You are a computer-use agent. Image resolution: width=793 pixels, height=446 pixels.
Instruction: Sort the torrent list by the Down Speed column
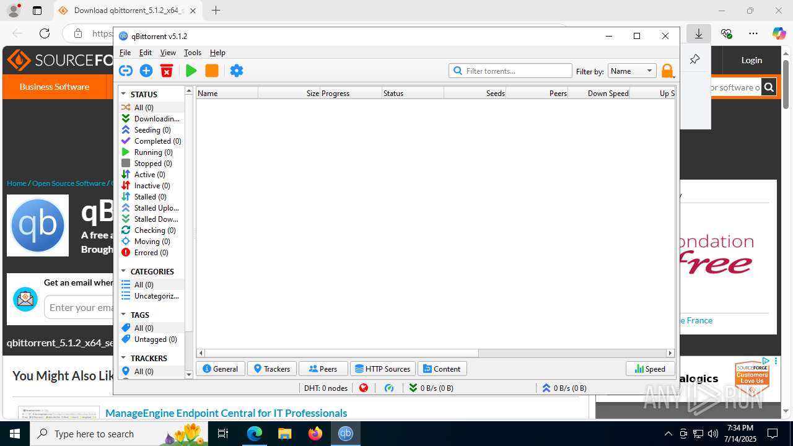pos(599,93)
